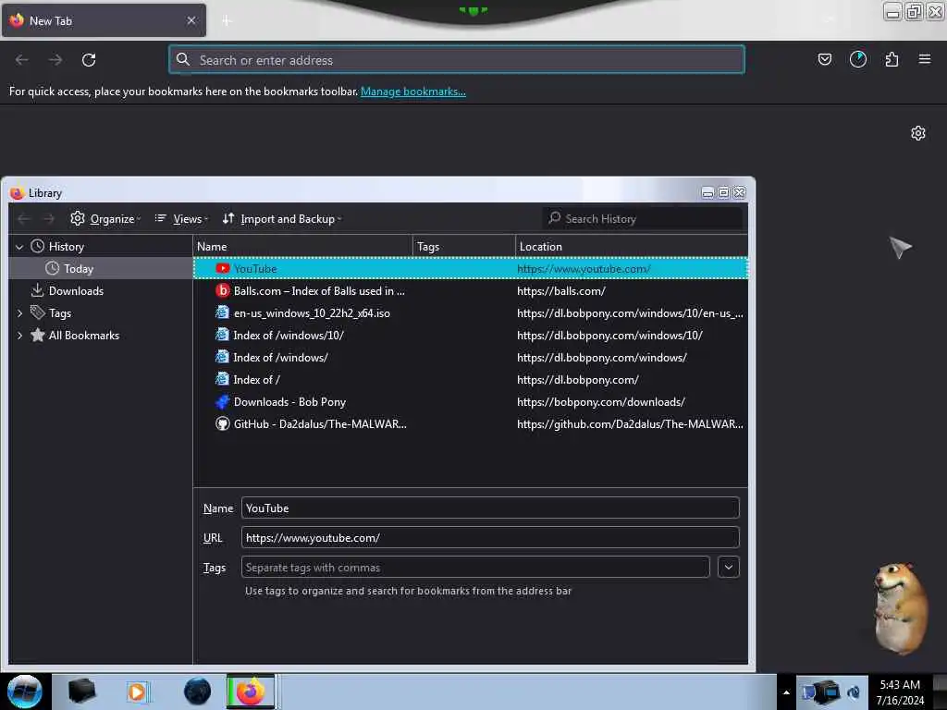
Task: Click the Bob Pony favicon icon
Action: (x=222, y=402)
